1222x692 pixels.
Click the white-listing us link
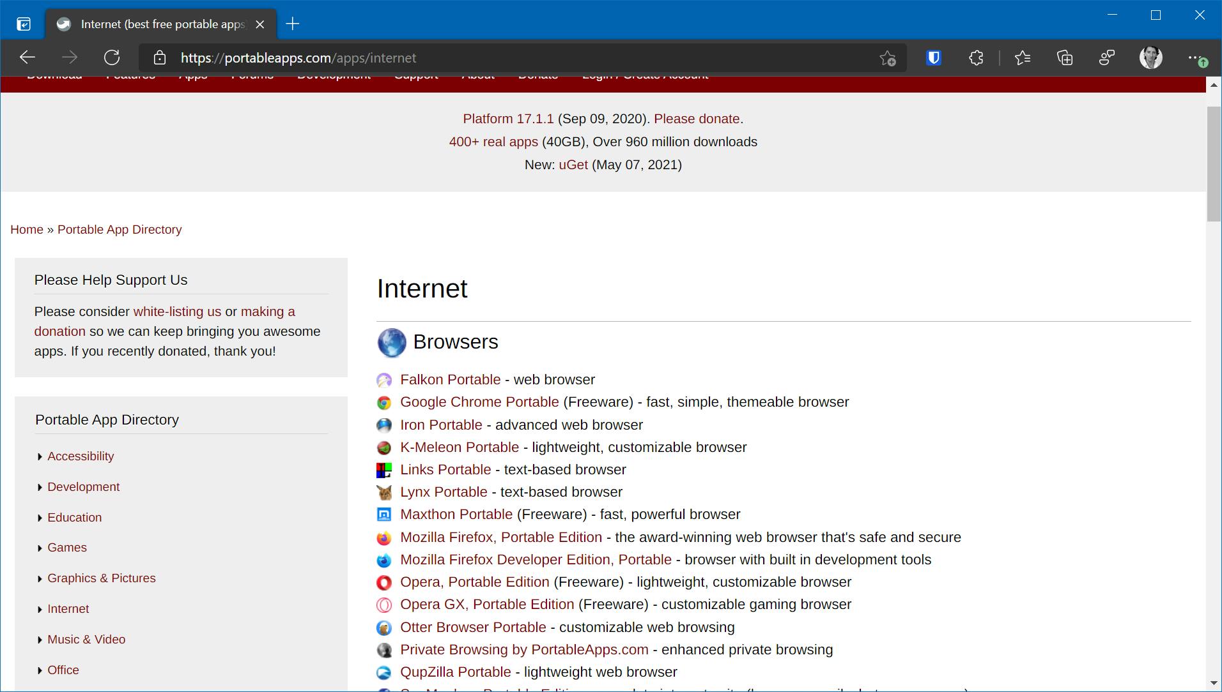click(177, 312)
